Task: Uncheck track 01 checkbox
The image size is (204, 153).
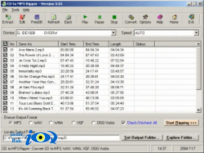Action: [5, 50]
